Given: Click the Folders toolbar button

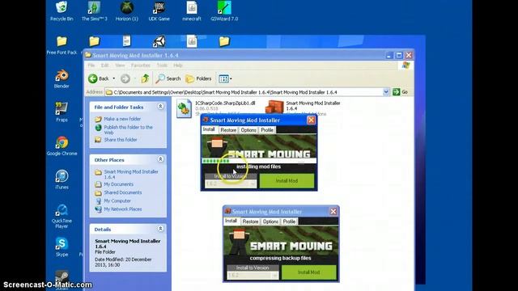Looking at the screenshot, I should pos(198,78).
